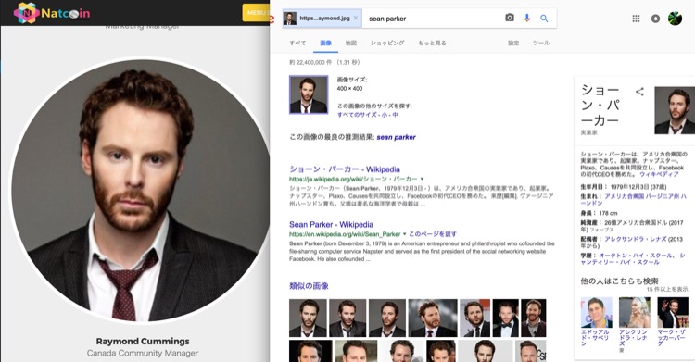
Task: Open the 類似の画像 heading link
Action: [x=309, y=286]
